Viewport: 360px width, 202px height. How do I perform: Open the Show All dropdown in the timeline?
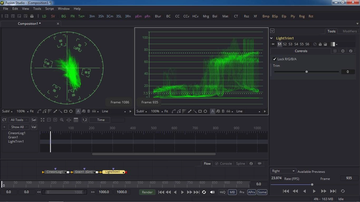(x=19, y=127)
